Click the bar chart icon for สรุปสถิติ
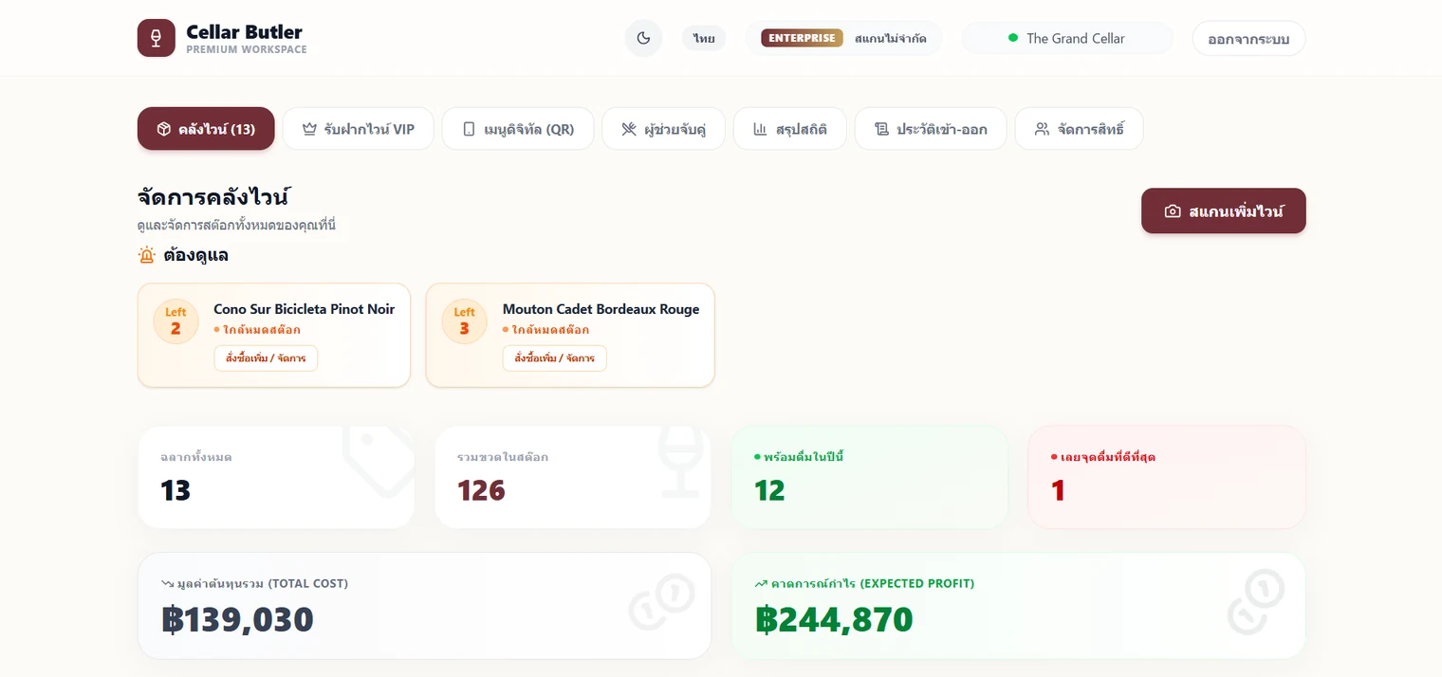Image resolution: width=1442 pixels, height=677 pixels. point(760,129)
